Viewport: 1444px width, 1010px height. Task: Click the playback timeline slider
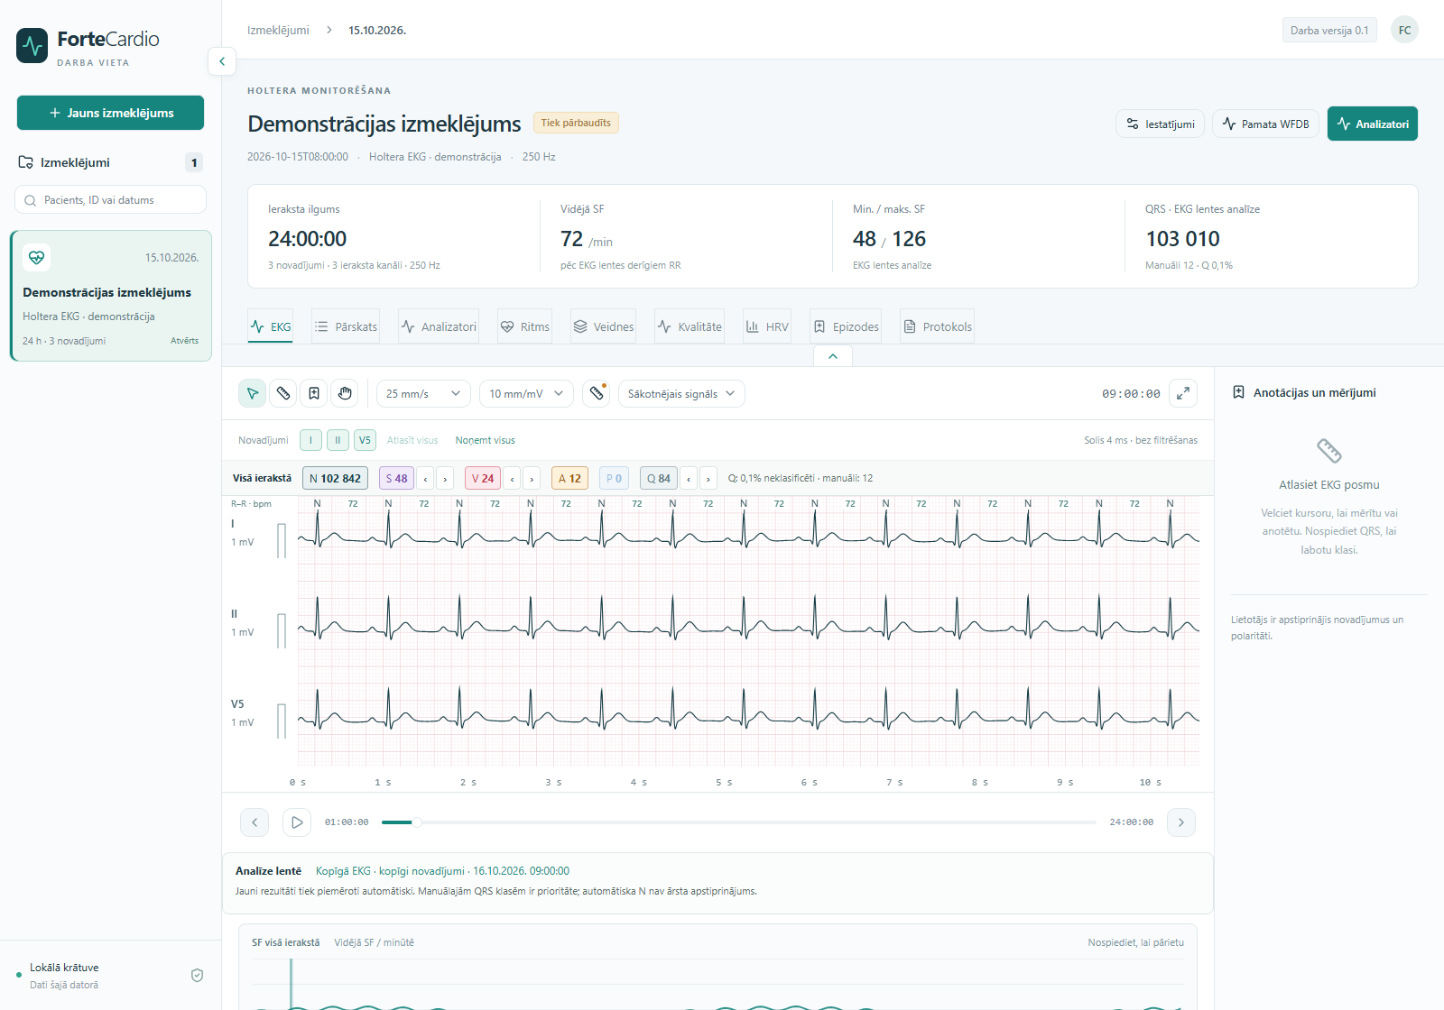coord(739,822)
